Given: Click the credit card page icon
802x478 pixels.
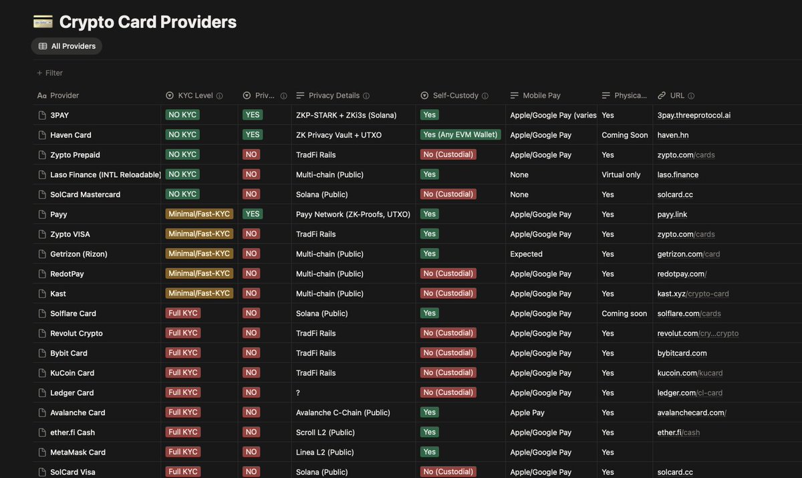Looking at the screenshot, I should (x=43, y=21).
